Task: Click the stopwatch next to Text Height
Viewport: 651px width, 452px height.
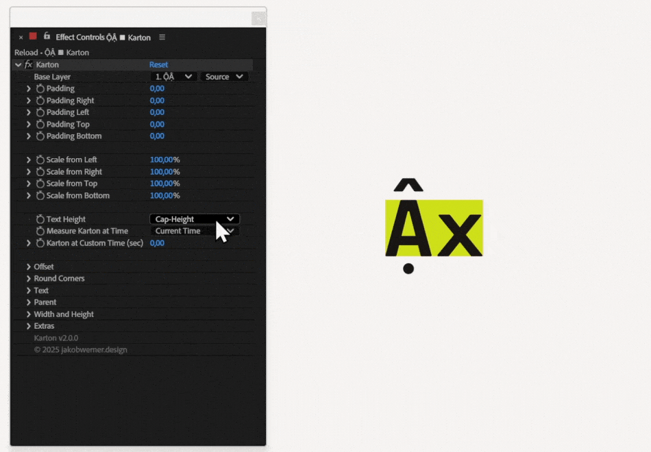Action: 39,218
